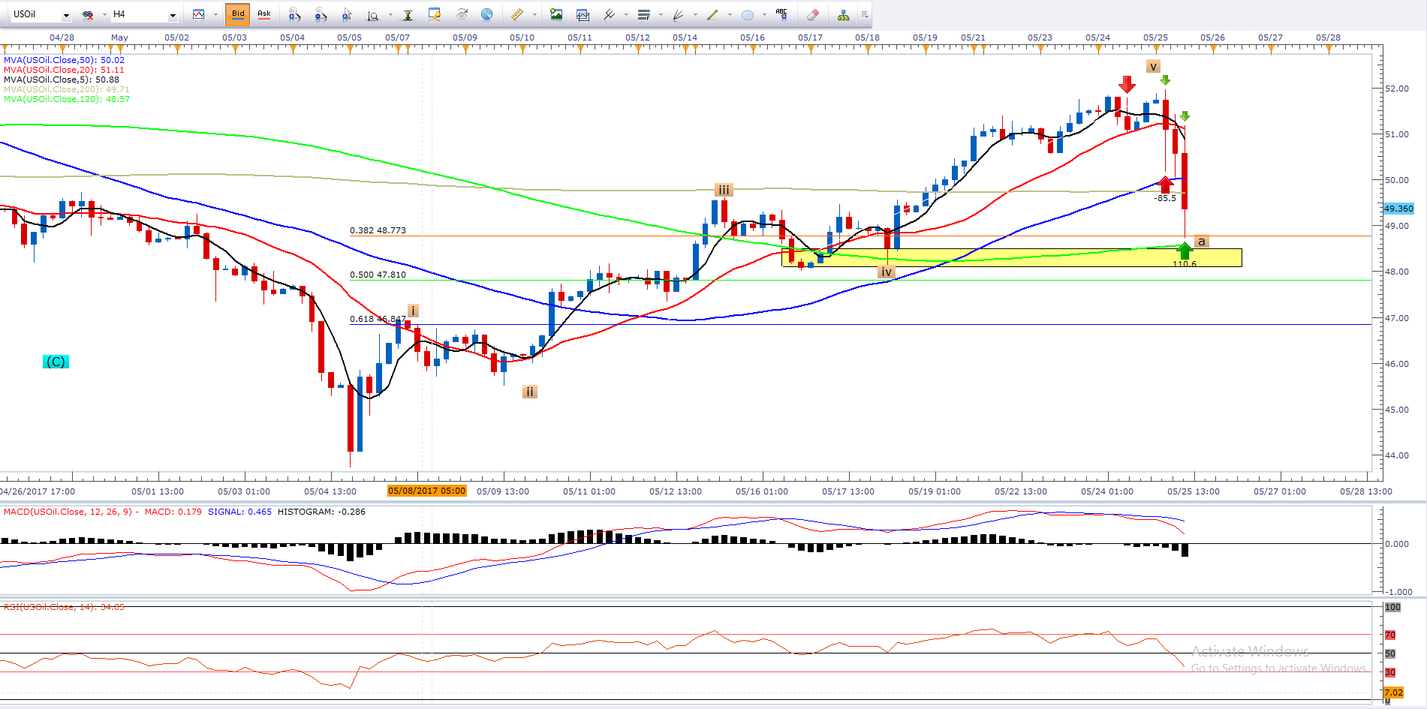
Task: Click the add image icon
Action: (556, 14)
